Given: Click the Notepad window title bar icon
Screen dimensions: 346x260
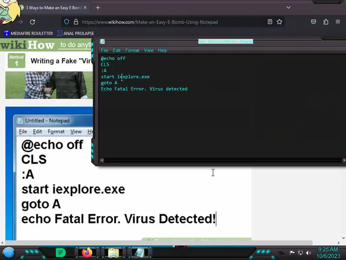Looking at the screenshot, I should coord(102,41).
